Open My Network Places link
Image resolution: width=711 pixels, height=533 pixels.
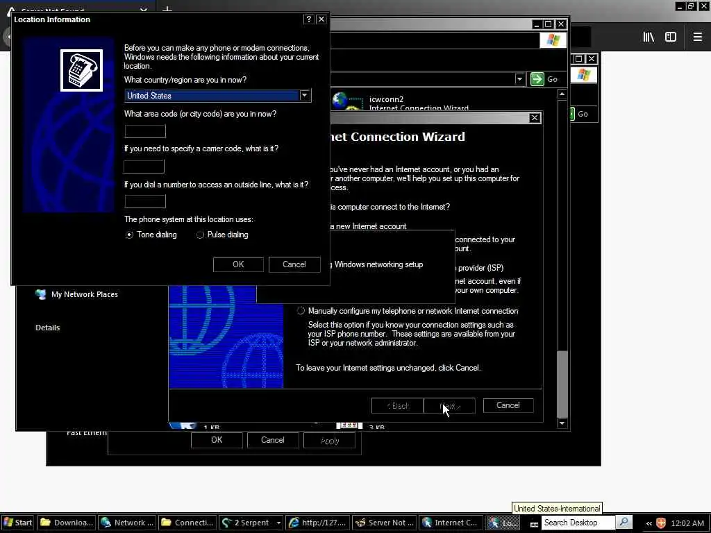[x=84, y=294]
